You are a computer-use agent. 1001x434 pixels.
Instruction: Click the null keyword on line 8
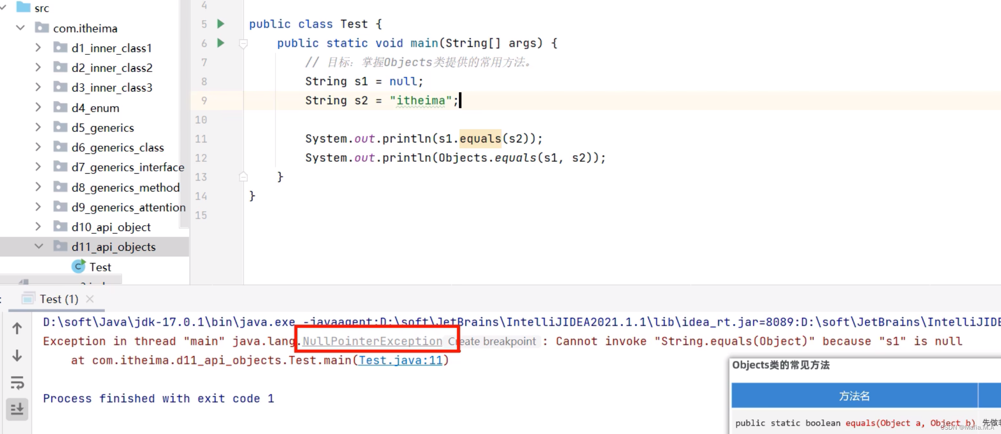(403, 82)
